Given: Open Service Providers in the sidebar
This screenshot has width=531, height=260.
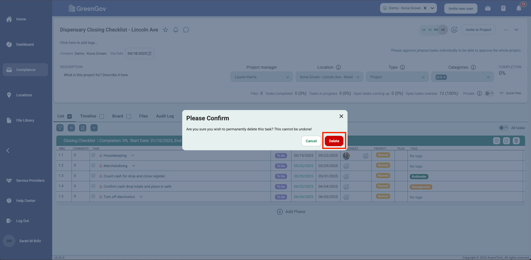Looking at the screenshot, I should pyautogui.click(x=25, y=180).
